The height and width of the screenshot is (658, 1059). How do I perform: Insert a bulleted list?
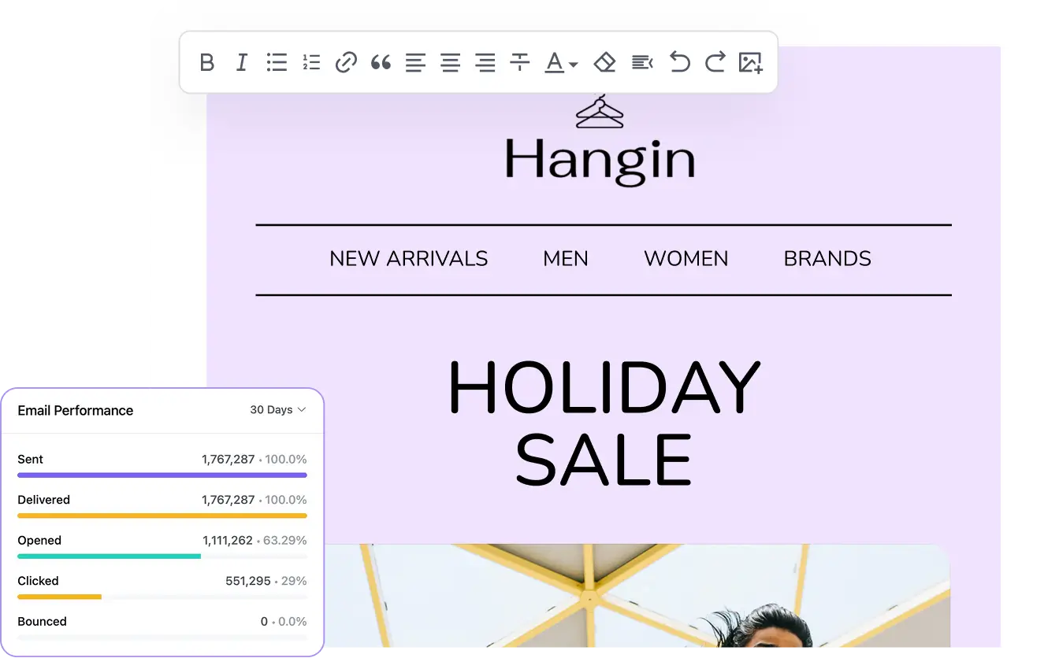point(277,62)
